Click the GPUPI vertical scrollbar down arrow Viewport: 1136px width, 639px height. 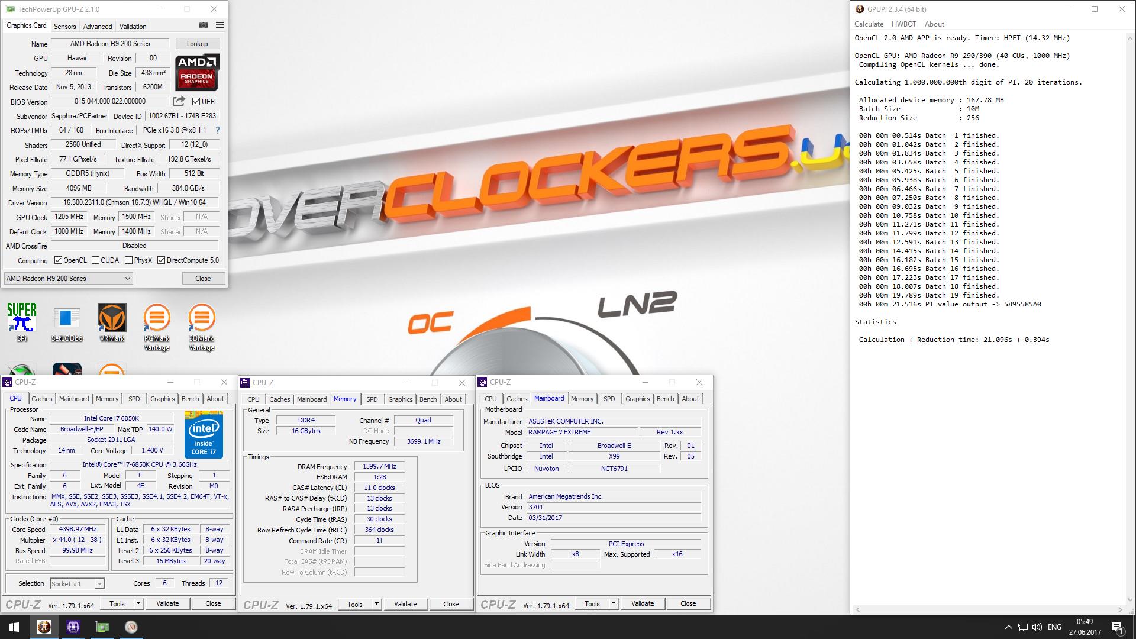pyautogui.click(x=1130, y=600)
